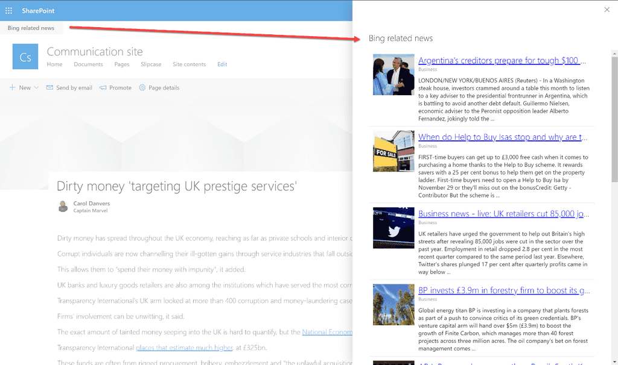Viewport: 618px width, 365px height.
Task: Click the Cs site logo tile
Action: 25,57
